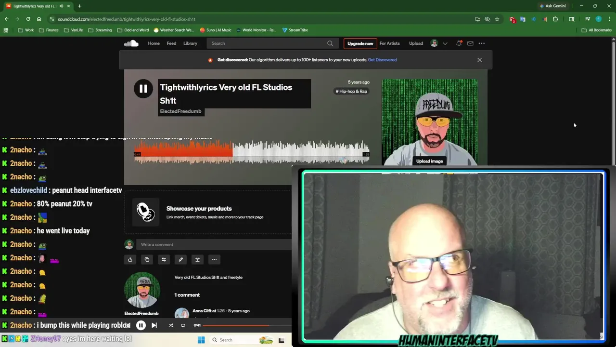Jump to the 1:26 comment timestamp
Image resolution: width=616 pixels, height=347 pixels.
coord(221,311)
